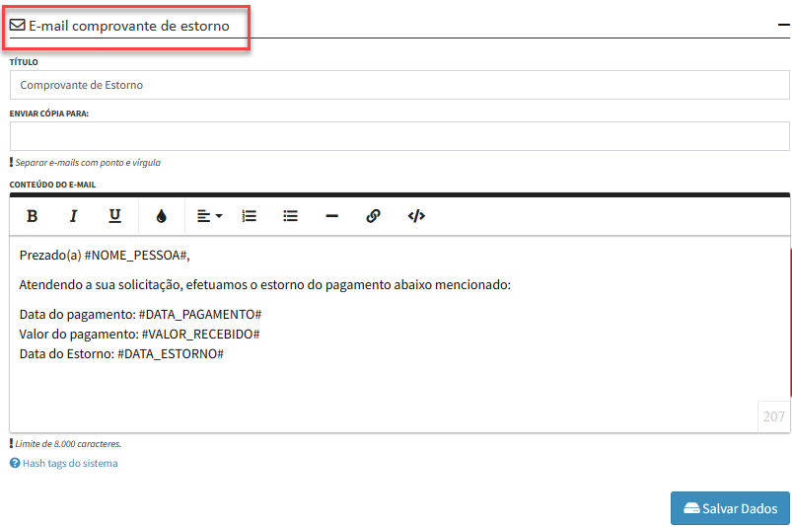
Task: Open the text color droplet tool
Action: pos(162,216)
